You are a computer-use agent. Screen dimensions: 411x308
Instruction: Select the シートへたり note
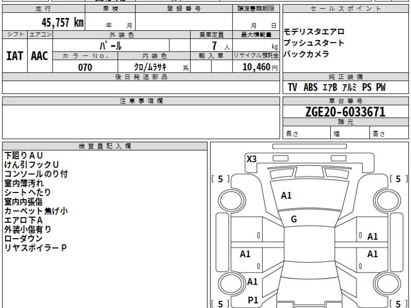click(28, 192)
